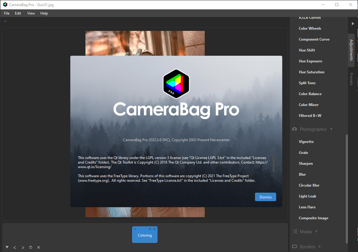The image size is (358, 252).
Task: Add Sharpen adjustment
Action: 306,163
